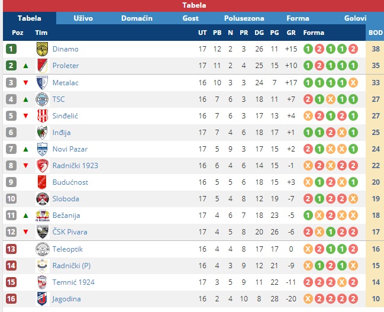The height and width of the screenshot is (312, 384).
Task: Click the ČSK Pivara club badge
Action: (x=42, y=232)
